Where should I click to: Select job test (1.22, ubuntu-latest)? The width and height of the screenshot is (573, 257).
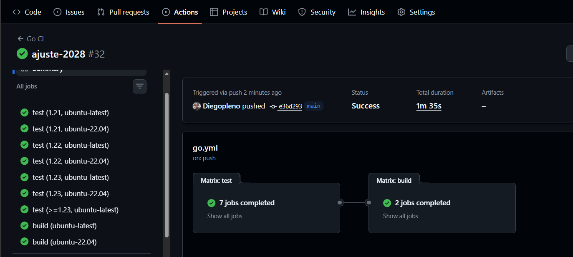point(71,145)
